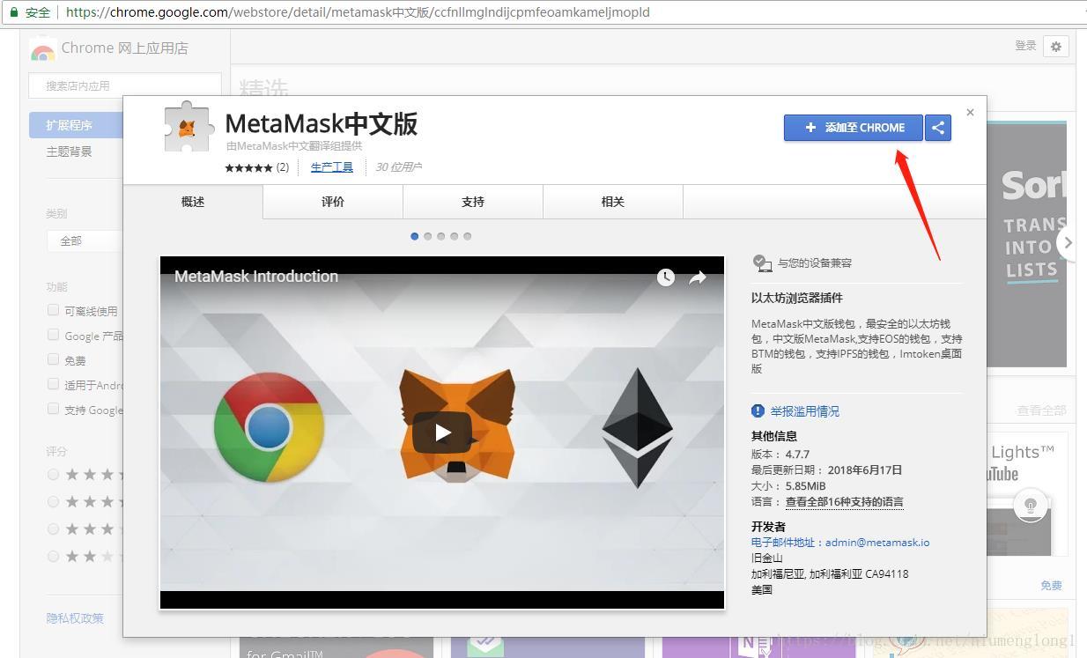Switch to the 支持 support tab
Viewport: 1087px width, 658px height.
click(x=473, y=202)
